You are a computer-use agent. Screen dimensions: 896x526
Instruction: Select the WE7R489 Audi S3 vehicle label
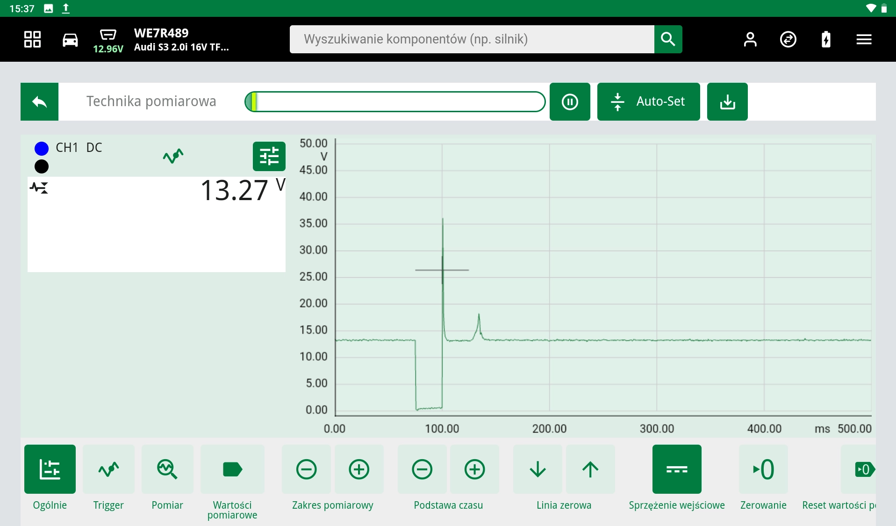click(x=181, y=40)
